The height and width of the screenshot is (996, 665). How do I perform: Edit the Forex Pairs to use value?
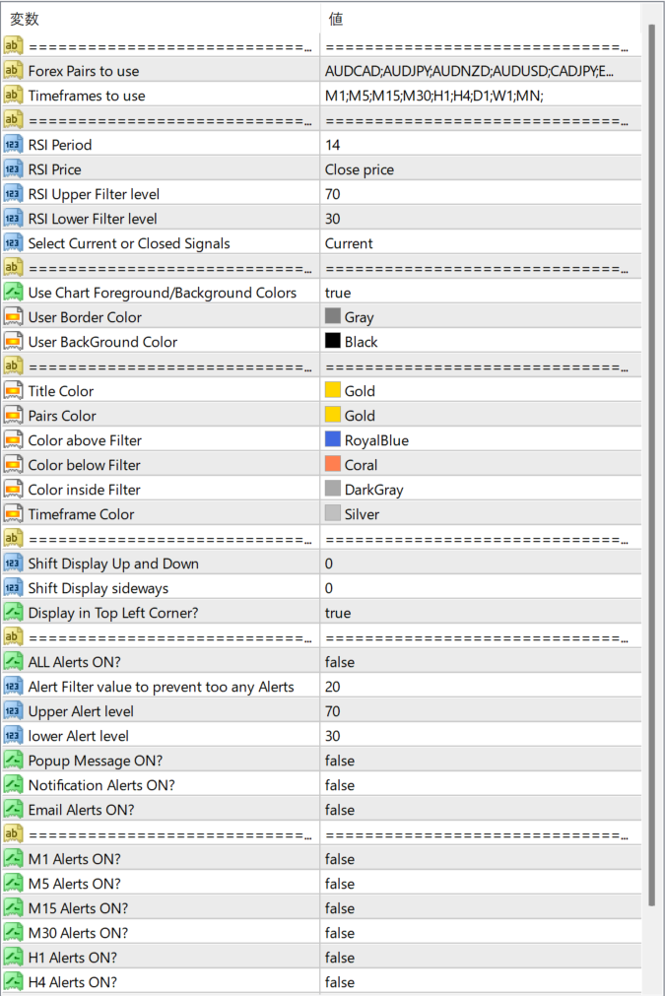(481, 71)
